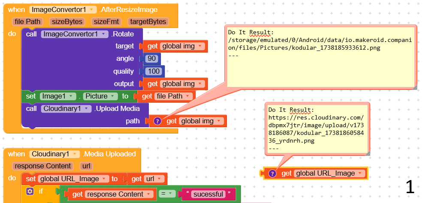Open file Path variable dropdown in get block
The width and height of the screenshot is (425, 203).
click(187, 96)
